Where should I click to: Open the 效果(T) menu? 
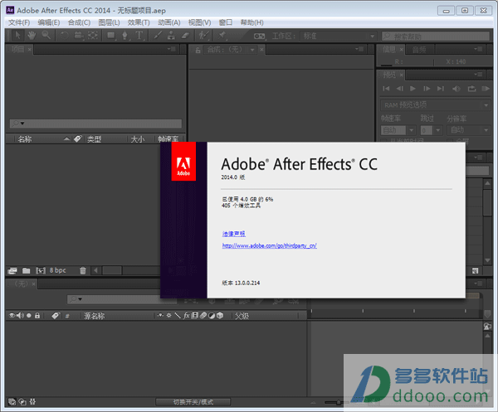pyautogui.click(x=139, y=22)
